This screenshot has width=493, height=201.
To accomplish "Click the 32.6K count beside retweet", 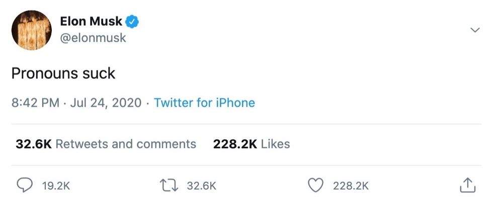I will pos(201,186).
